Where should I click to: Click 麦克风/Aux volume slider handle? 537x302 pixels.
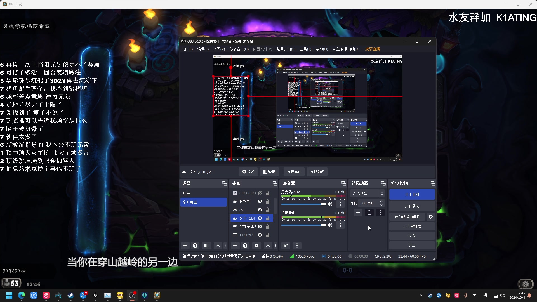pyautogui.click(x=324, y=204)
